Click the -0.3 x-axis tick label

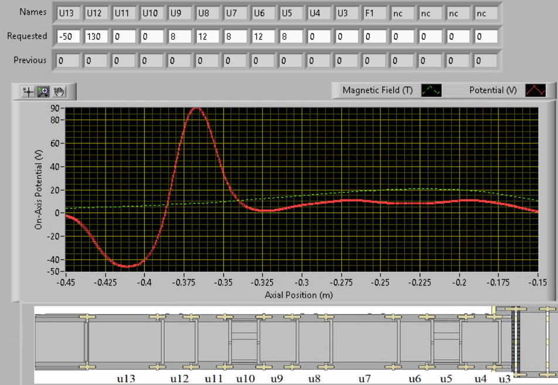[x=302, y=283]
